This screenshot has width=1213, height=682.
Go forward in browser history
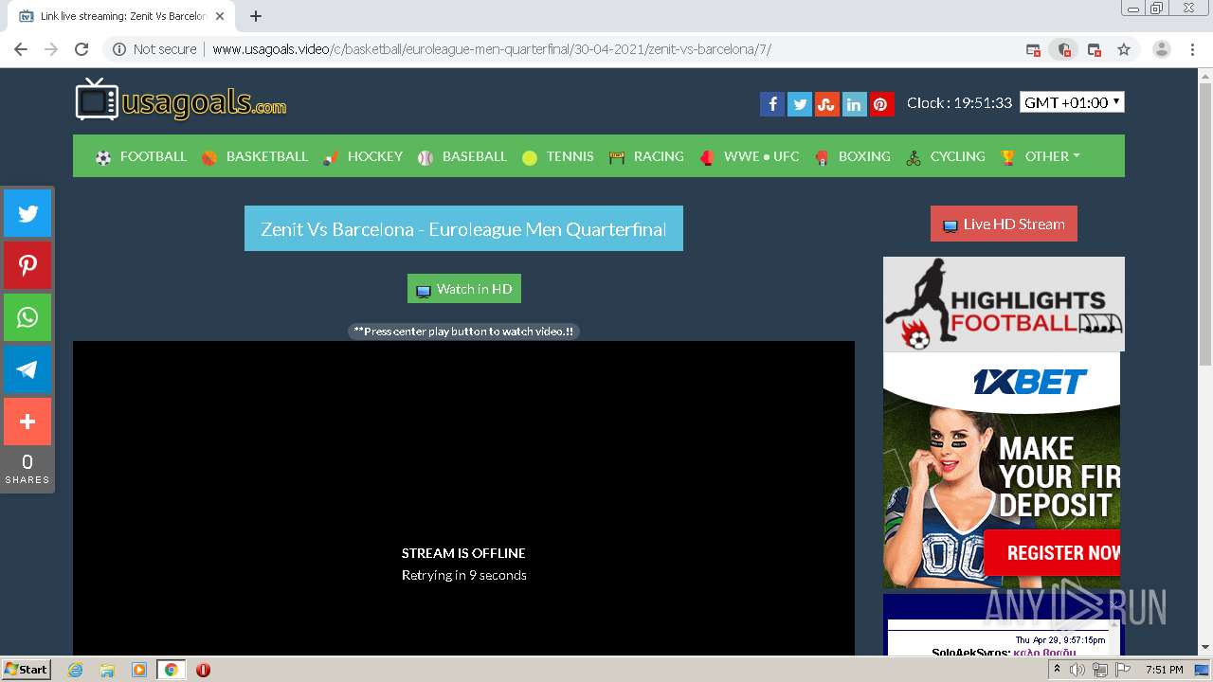51,49
